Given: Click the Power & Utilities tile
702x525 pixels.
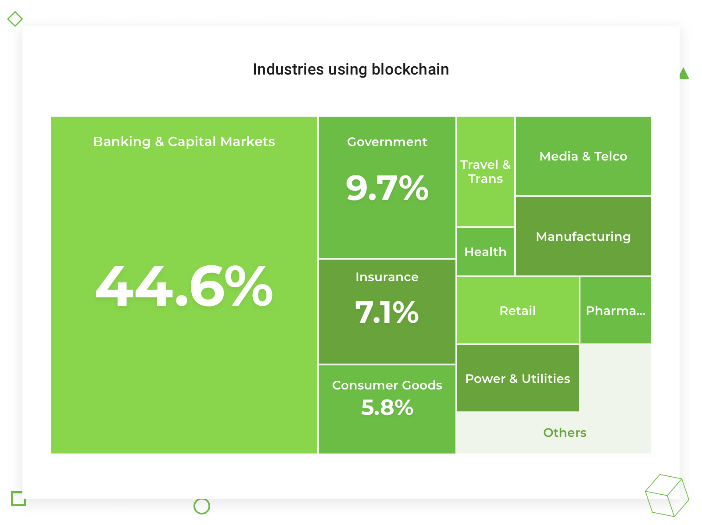Looking at the screenshot, I should (x=518, y=378).
